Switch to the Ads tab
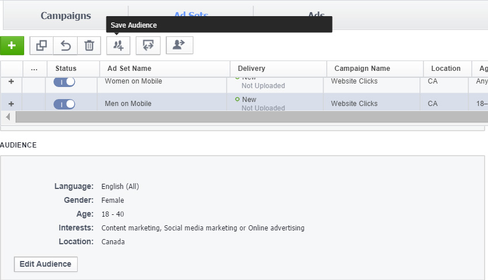The height and width of the screenshot is (280, 488). [x=317, y=14]
